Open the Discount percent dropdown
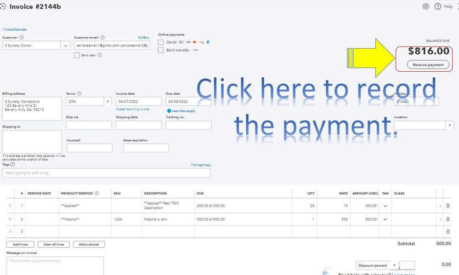The image size is (459, 275). coord(377,265)
